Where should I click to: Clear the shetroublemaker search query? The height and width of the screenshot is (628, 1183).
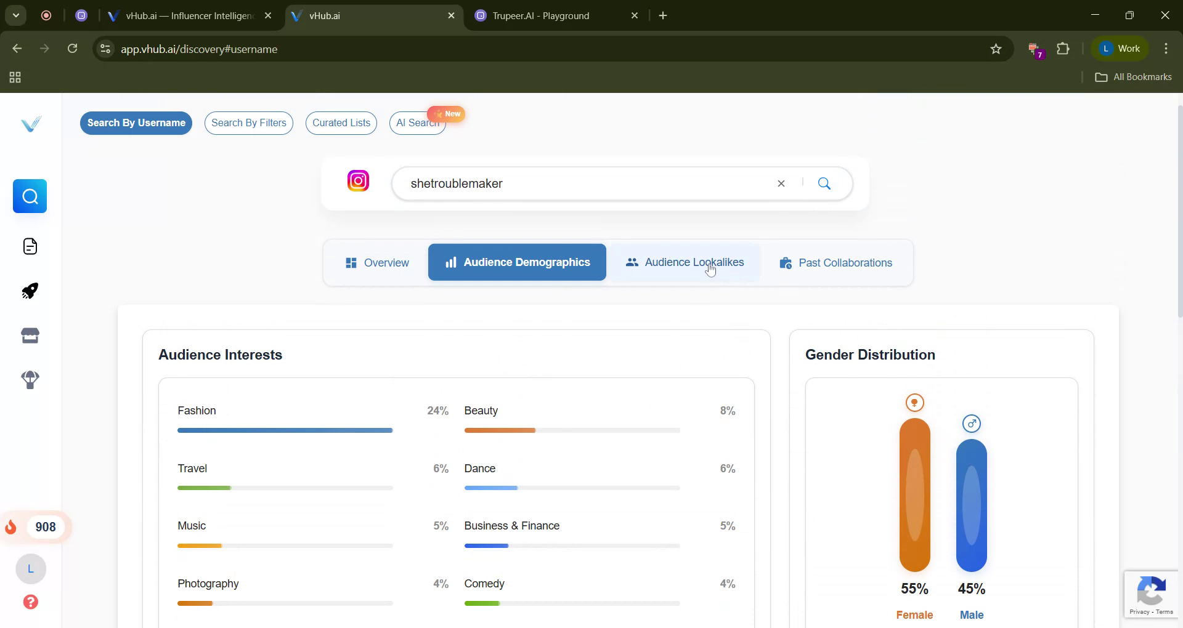click(781, 183)
